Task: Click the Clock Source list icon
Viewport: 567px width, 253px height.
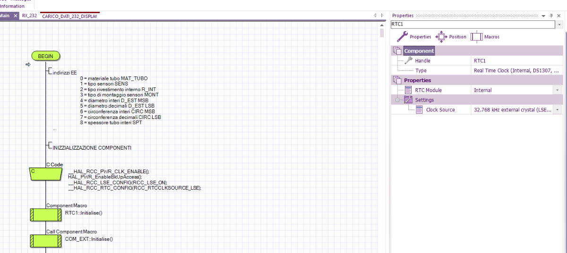Action: (419, 110)
